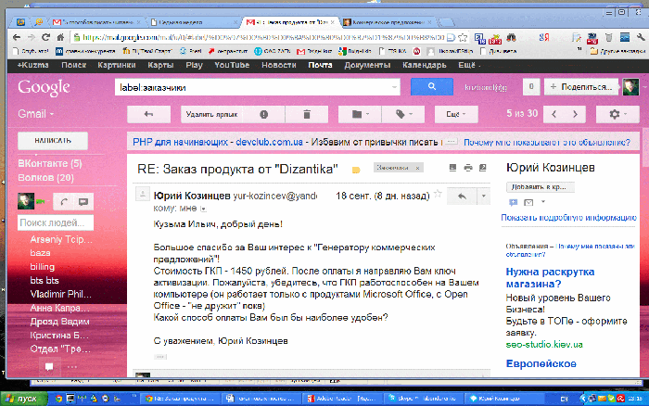Click the НАПИСАТЬ compose button
Image resolution: width=649 pixels, height=406 pixels.
coord(53,141)
